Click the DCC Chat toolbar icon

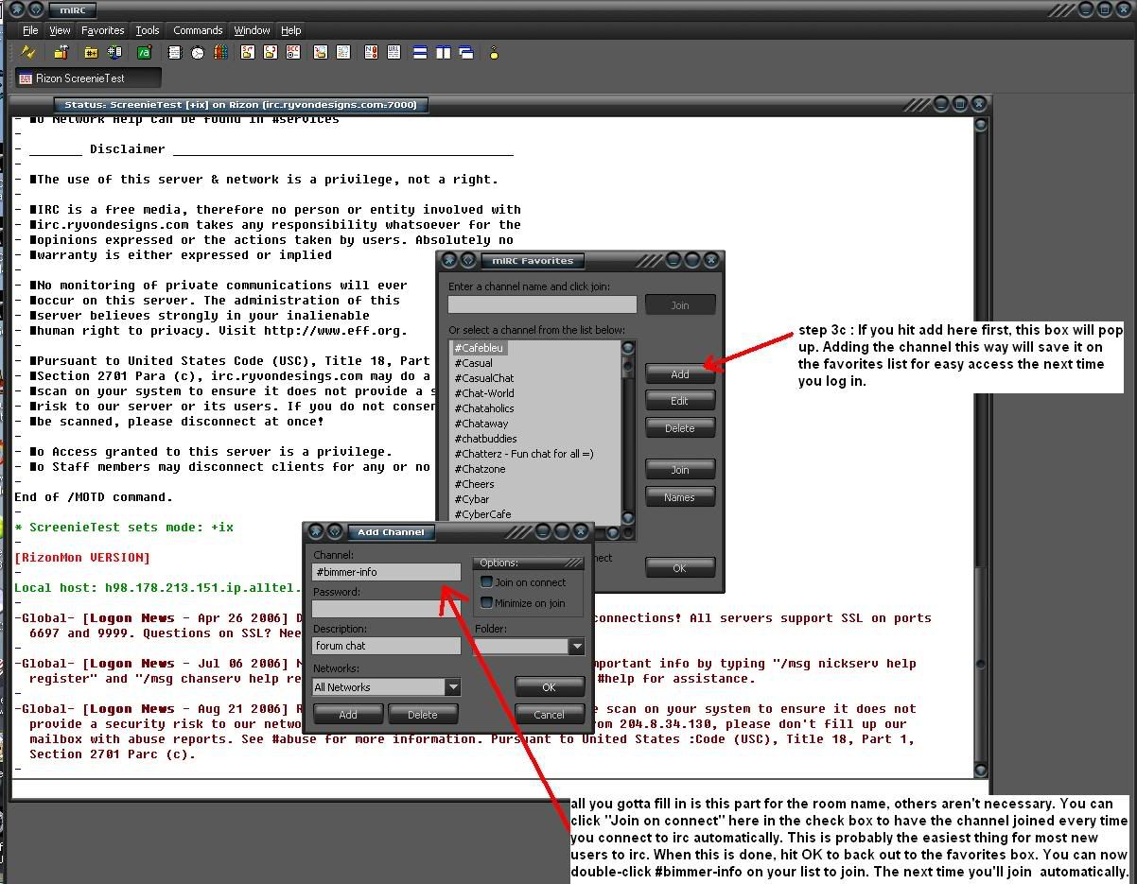pos(271,53)
